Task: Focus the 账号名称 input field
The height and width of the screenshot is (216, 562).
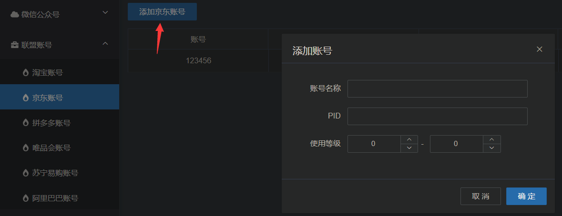Action: [437, 88]
